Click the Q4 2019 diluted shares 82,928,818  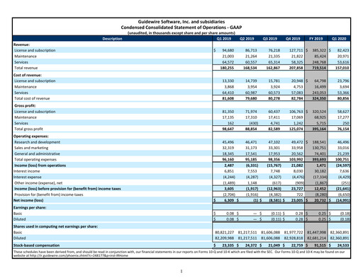[294, 238]
